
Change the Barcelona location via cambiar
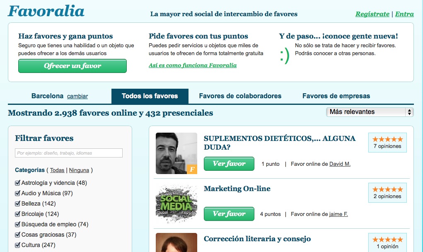(x=77, y=96)
